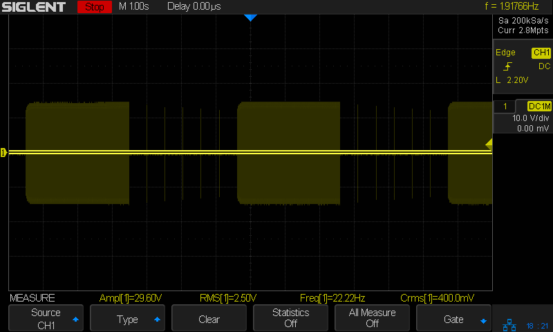Click the RMS[1]=2.50V measurement
Viewport: 553px width, 332px height.
tap(228, 298)
